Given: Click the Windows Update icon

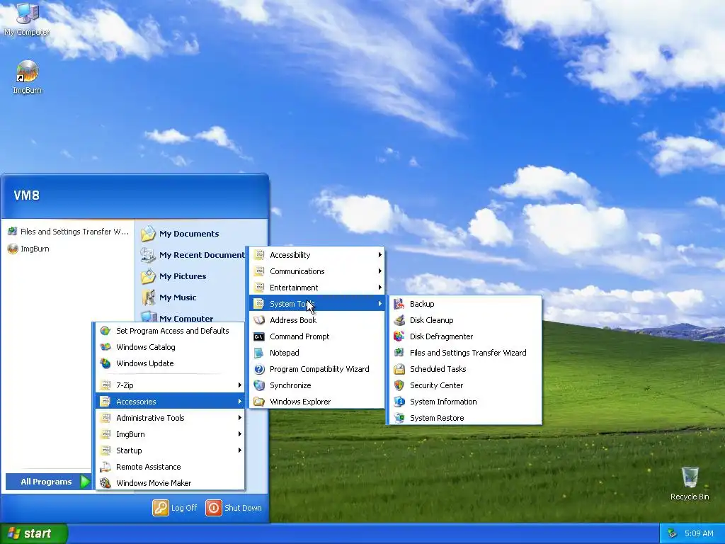Looking at the screenshot, I should [x=105, y=363].
